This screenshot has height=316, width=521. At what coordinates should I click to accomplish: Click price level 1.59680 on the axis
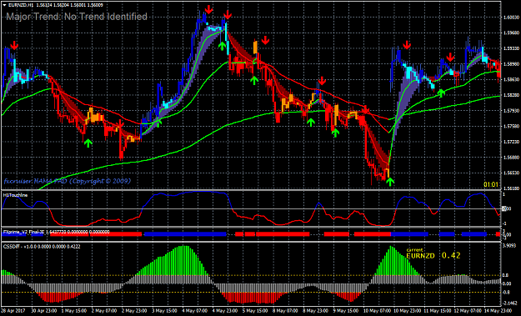(510, 33)
